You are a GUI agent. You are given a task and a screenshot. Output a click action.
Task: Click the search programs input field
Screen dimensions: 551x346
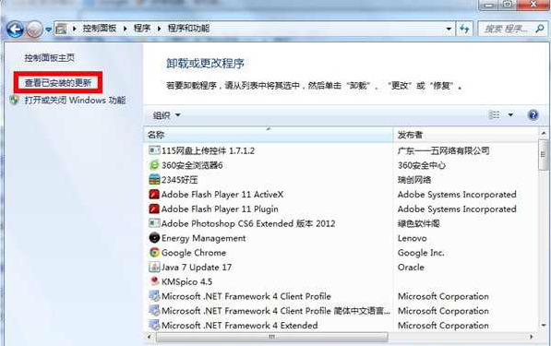point(506,29)
